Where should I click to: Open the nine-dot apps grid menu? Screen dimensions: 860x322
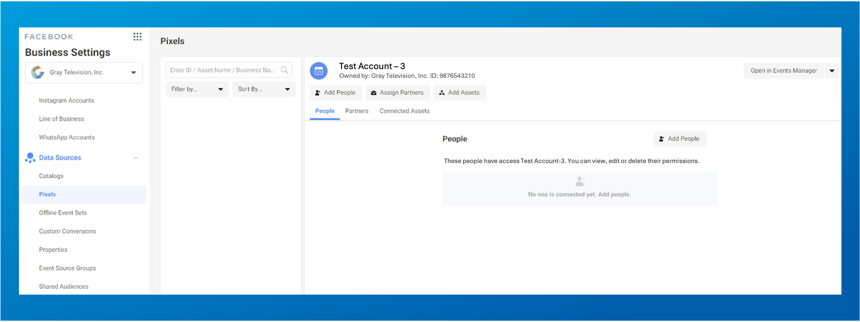(x=137, y=37)
